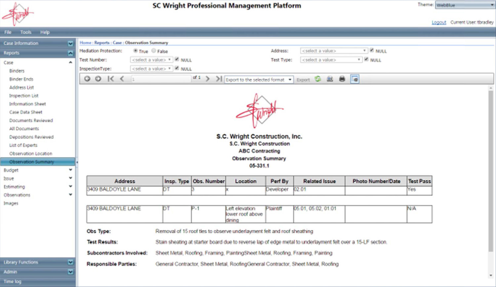The image size is (496, 287).
Task: Open Information Sheet report
Action: [27, 104]
